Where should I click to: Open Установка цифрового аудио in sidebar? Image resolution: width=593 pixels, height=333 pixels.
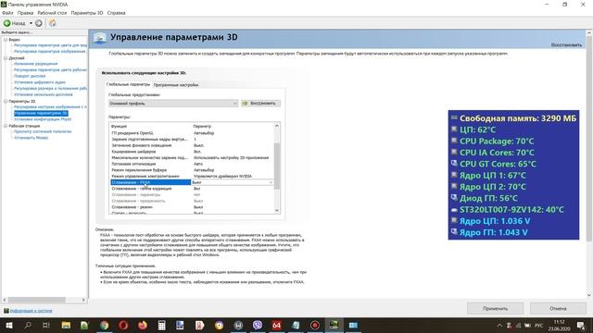coord(40,82)
